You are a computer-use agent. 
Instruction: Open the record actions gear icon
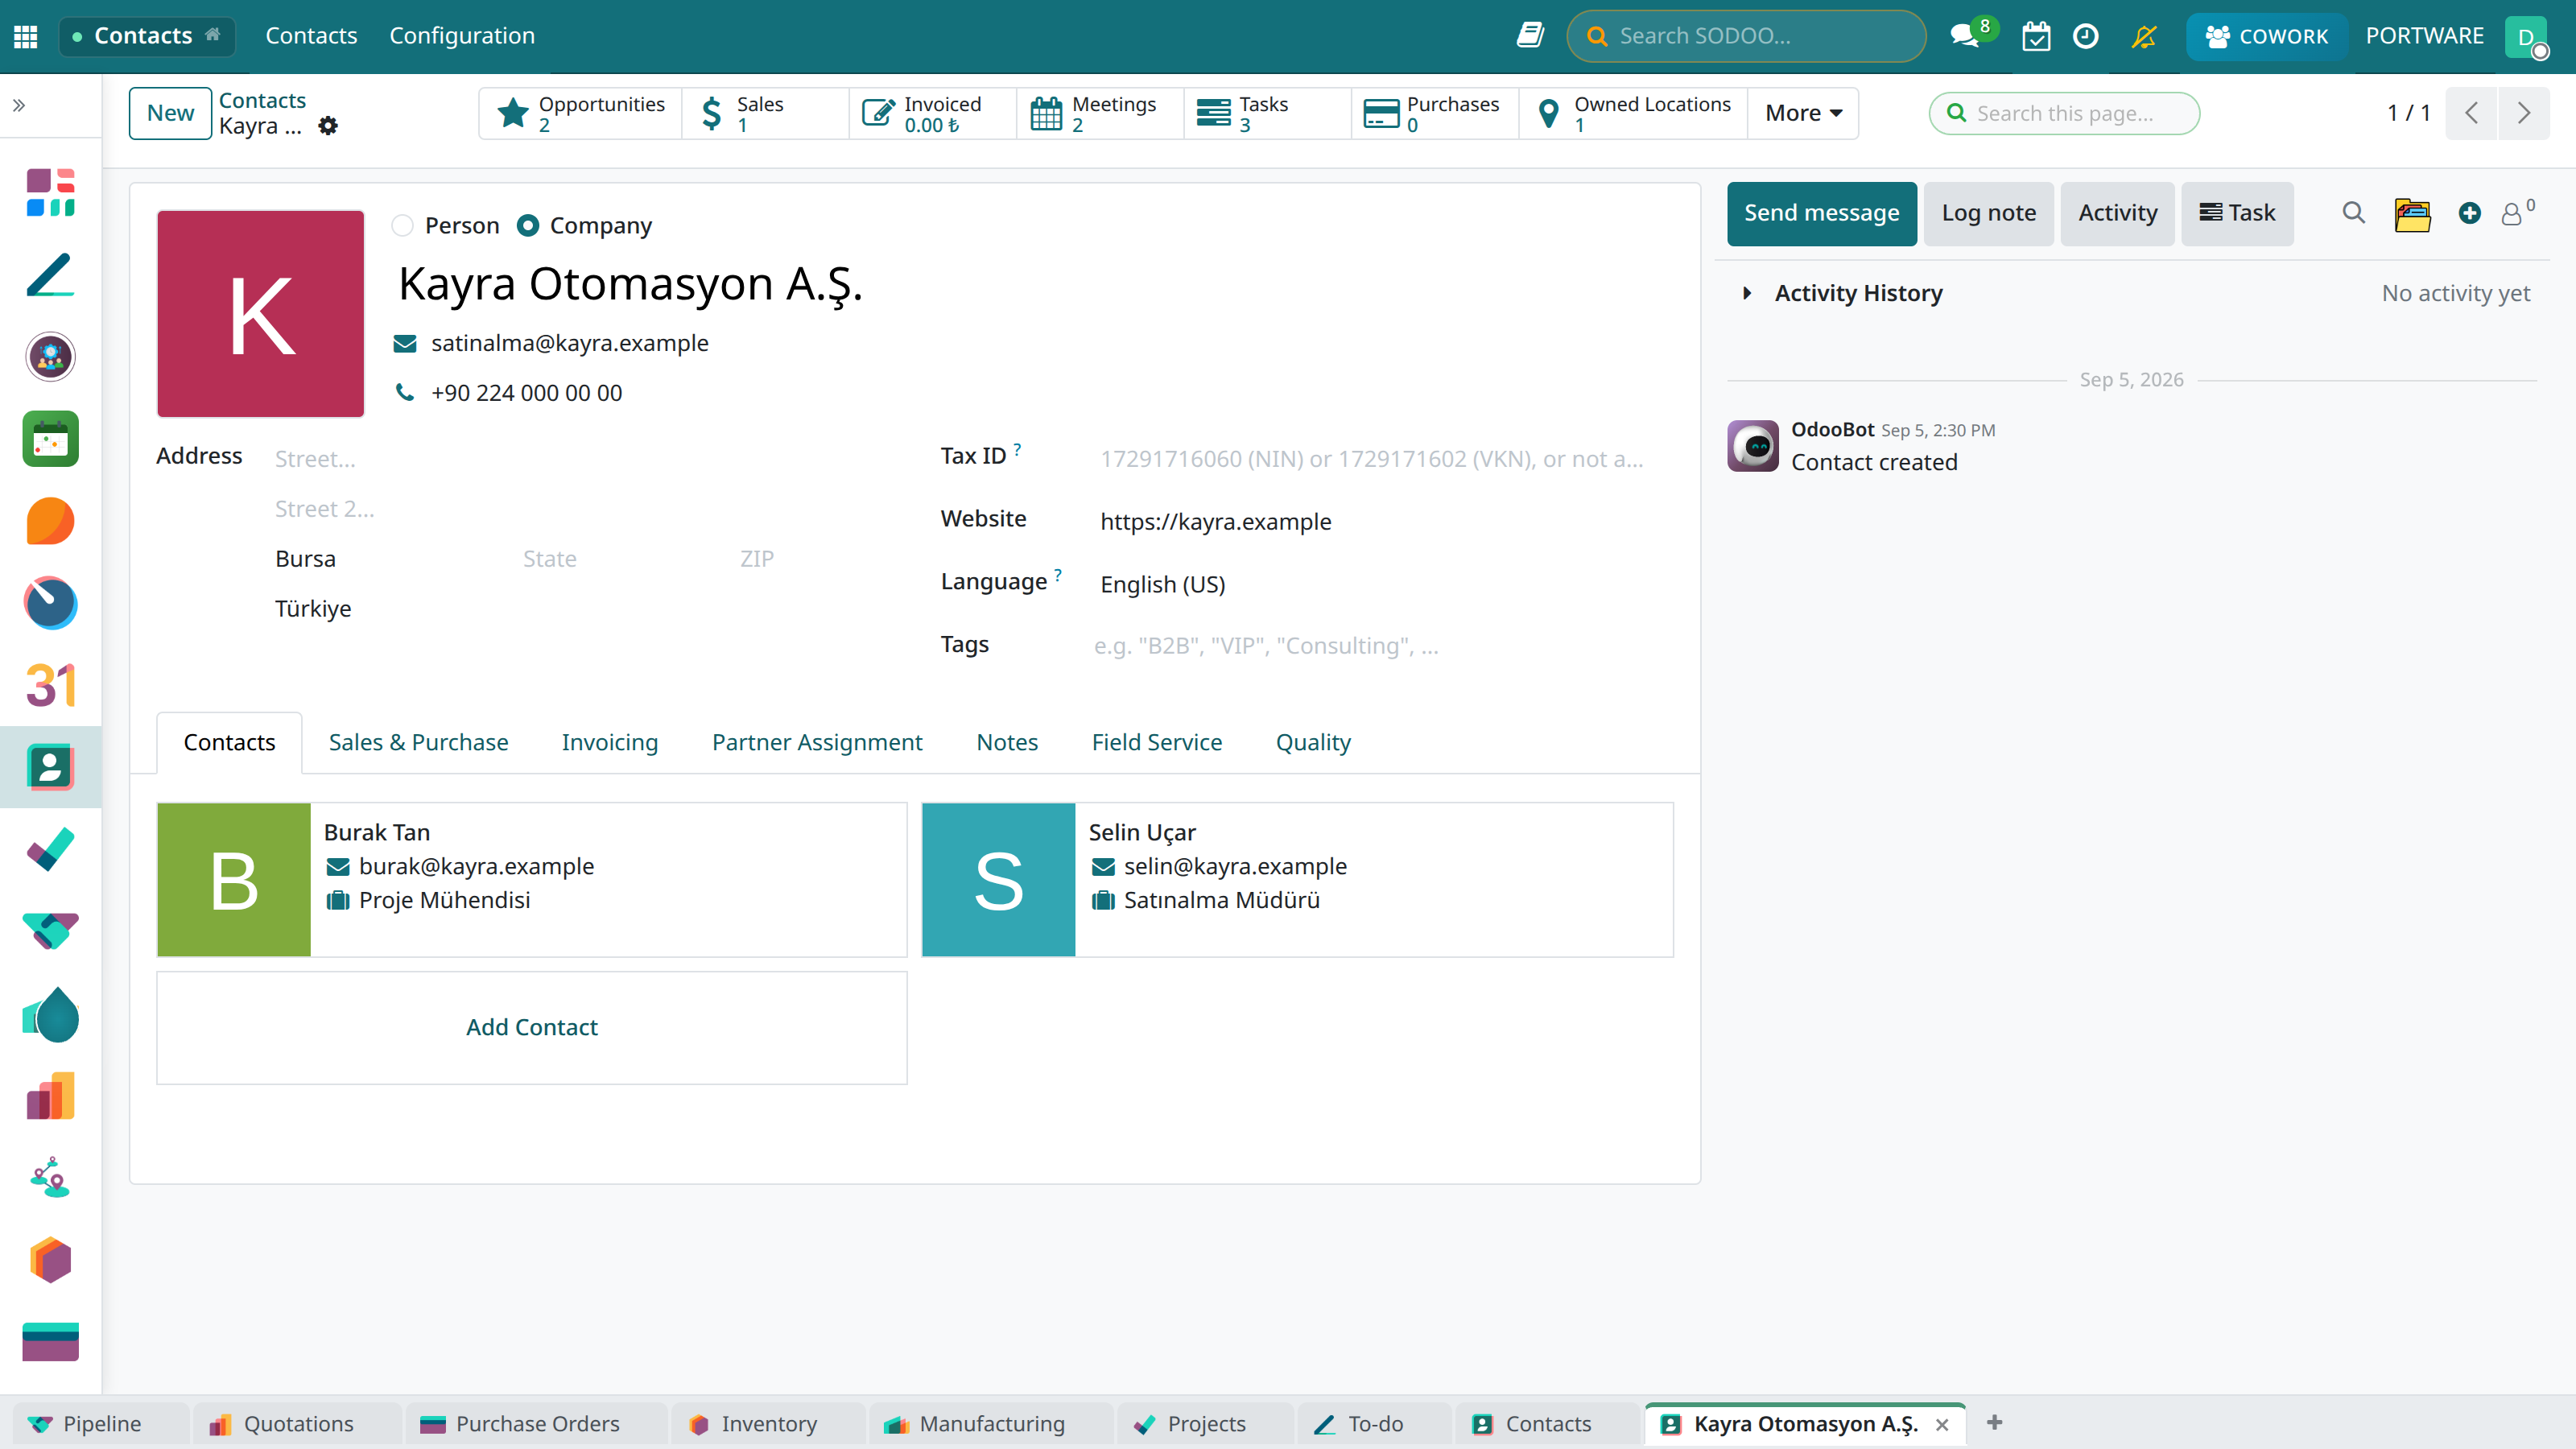click(328, 126)
